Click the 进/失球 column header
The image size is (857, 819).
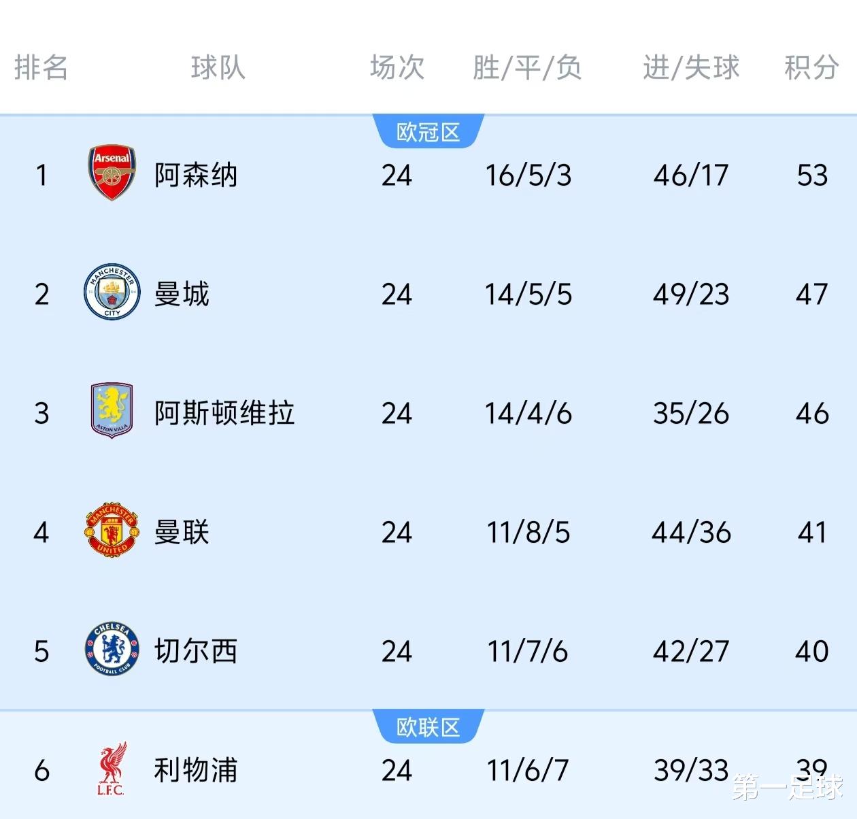pos(691,68)
